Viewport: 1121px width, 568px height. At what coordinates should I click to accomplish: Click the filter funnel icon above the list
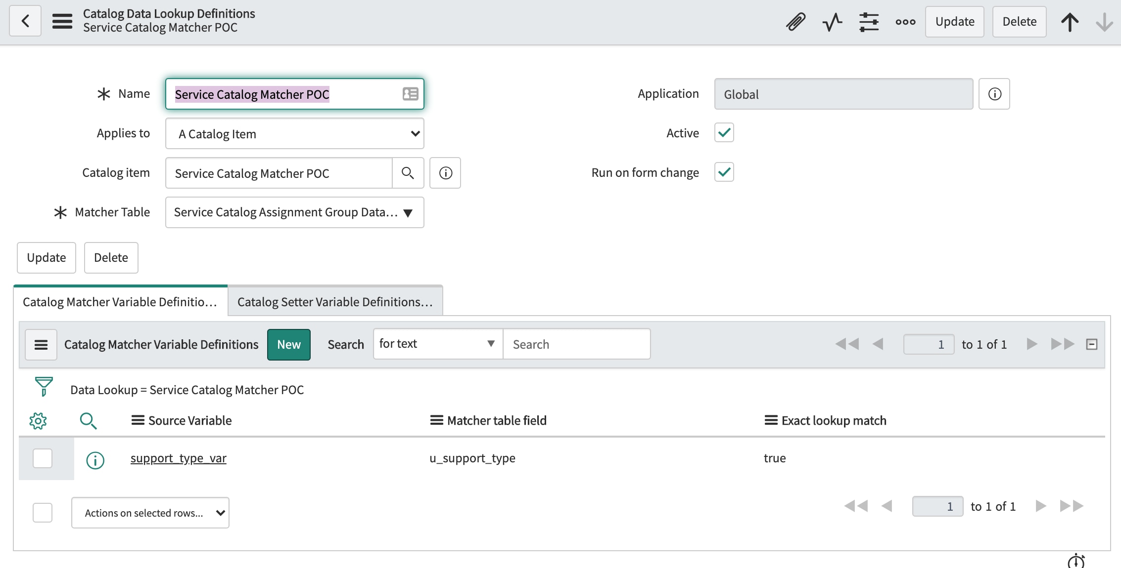[x=44, y=387]
